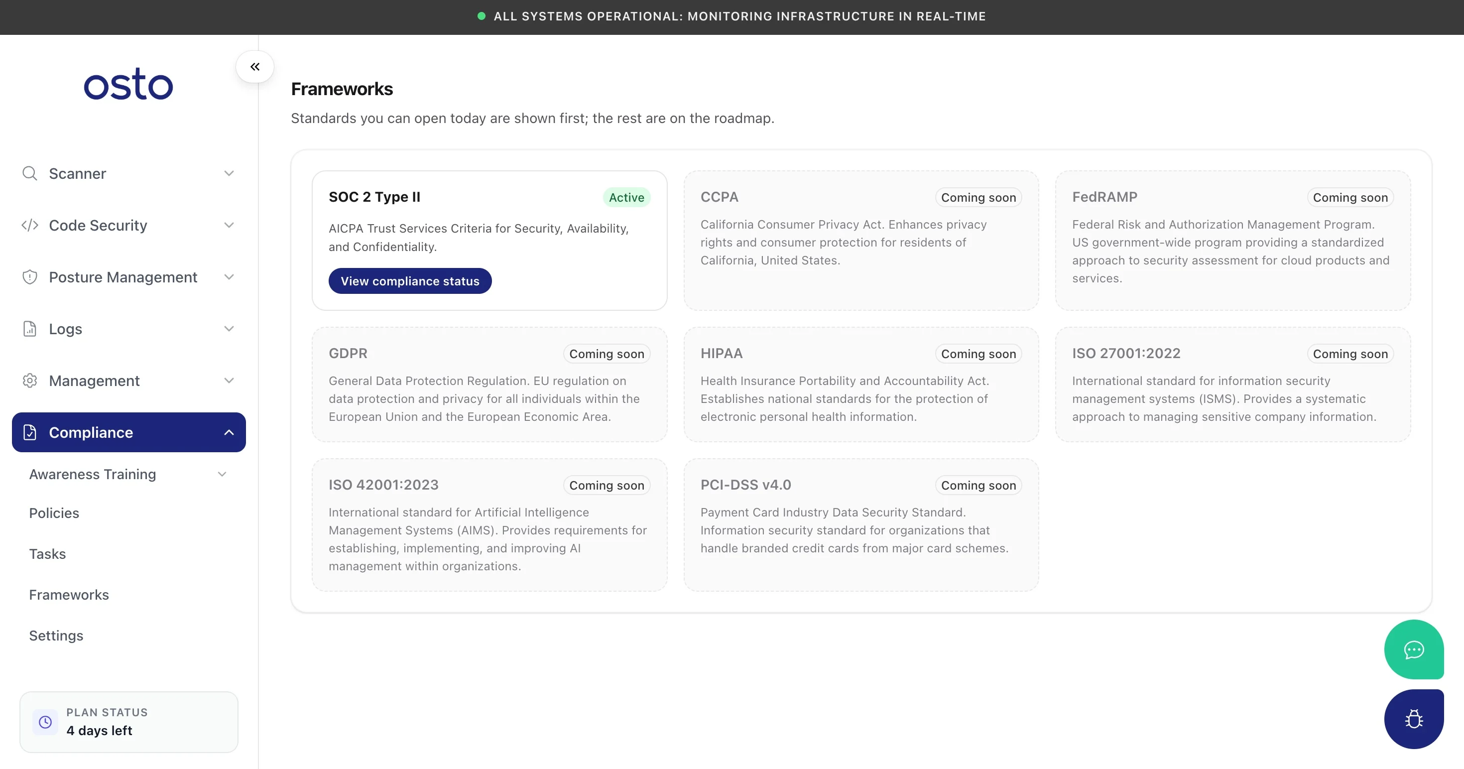Viewport: 1464px width, 769px height.
Task: Go to Tasks under Compliance
Action: point(47,554)
